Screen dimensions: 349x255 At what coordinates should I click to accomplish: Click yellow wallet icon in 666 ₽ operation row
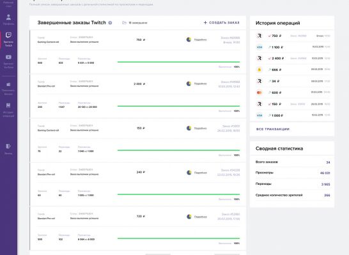point(260,69)
